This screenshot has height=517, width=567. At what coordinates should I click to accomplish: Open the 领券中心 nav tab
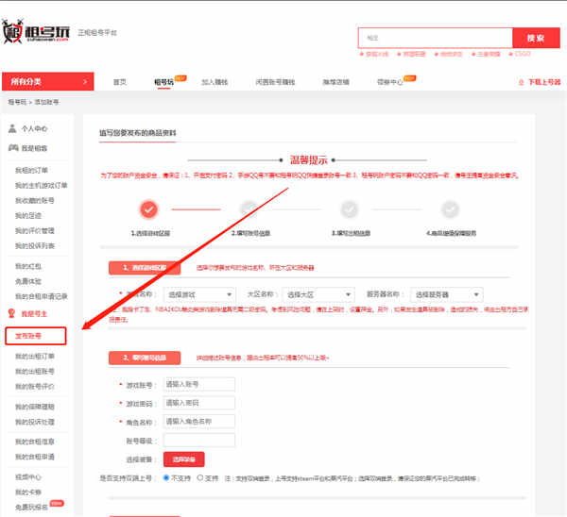pos(390,82)
